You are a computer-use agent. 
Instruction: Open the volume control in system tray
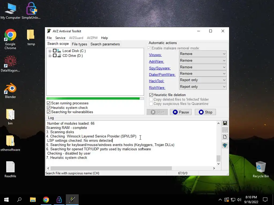click(x=239, y=200)
